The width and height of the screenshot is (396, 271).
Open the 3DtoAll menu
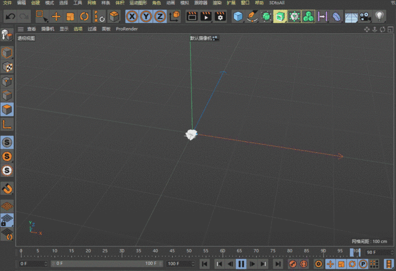click(x=277, y=3)
